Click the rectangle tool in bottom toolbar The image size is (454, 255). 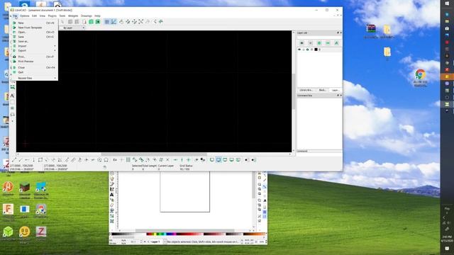coord(40,160)
